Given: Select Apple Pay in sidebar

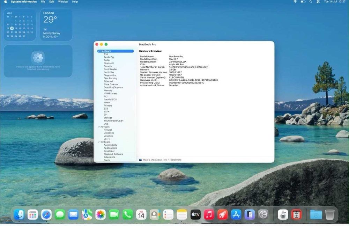Looking at the screenshot, I should 109,57.
